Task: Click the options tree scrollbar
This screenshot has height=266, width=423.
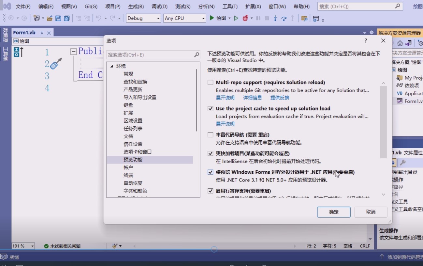Action: (x=197, y=100)
